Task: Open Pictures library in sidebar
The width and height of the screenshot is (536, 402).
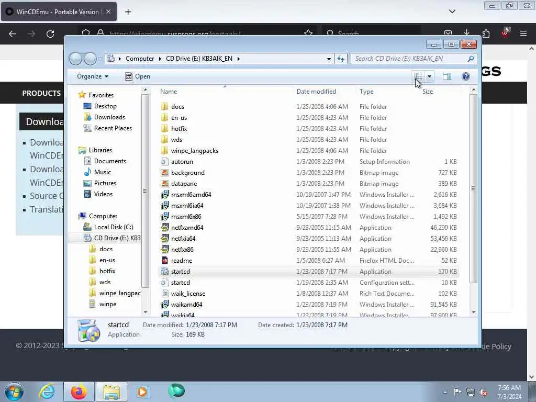Action: point(105,183)
